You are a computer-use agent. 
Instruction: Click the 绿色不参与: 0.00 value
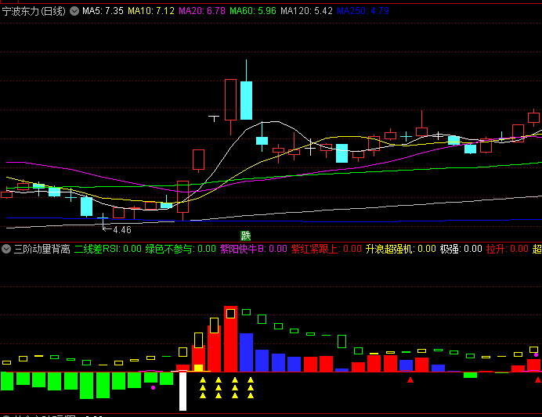[x=181, y=249]
